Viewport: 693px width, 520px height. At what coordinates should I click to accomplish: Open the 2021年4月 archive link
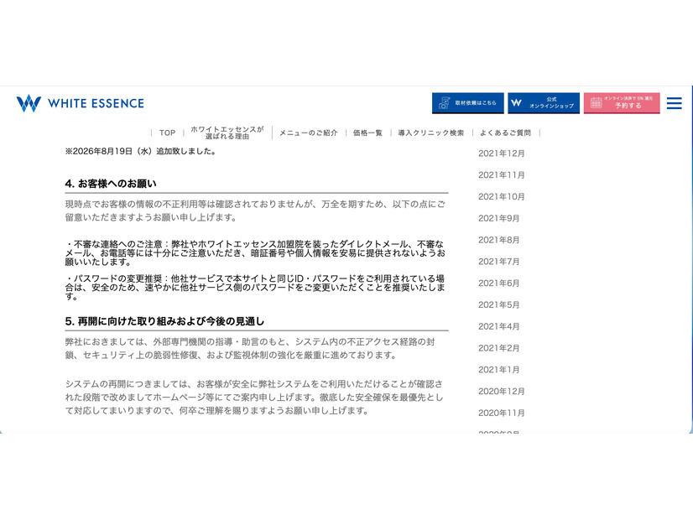(x=498, y=326)
